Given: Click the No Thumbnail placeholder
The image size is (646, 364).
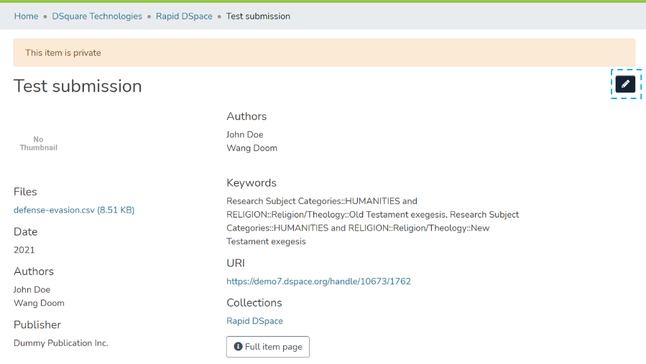Looking at the screenshot, I should [x=39, y=144].
